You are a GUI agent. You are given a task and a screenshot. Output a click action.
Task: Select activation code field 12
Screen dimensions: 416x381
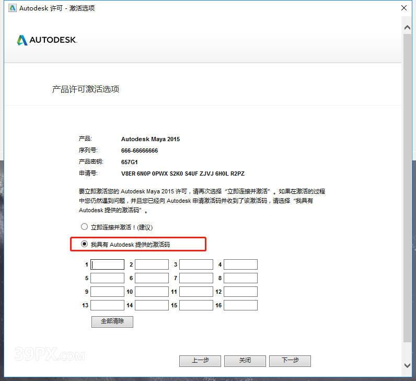coord(240,292)
